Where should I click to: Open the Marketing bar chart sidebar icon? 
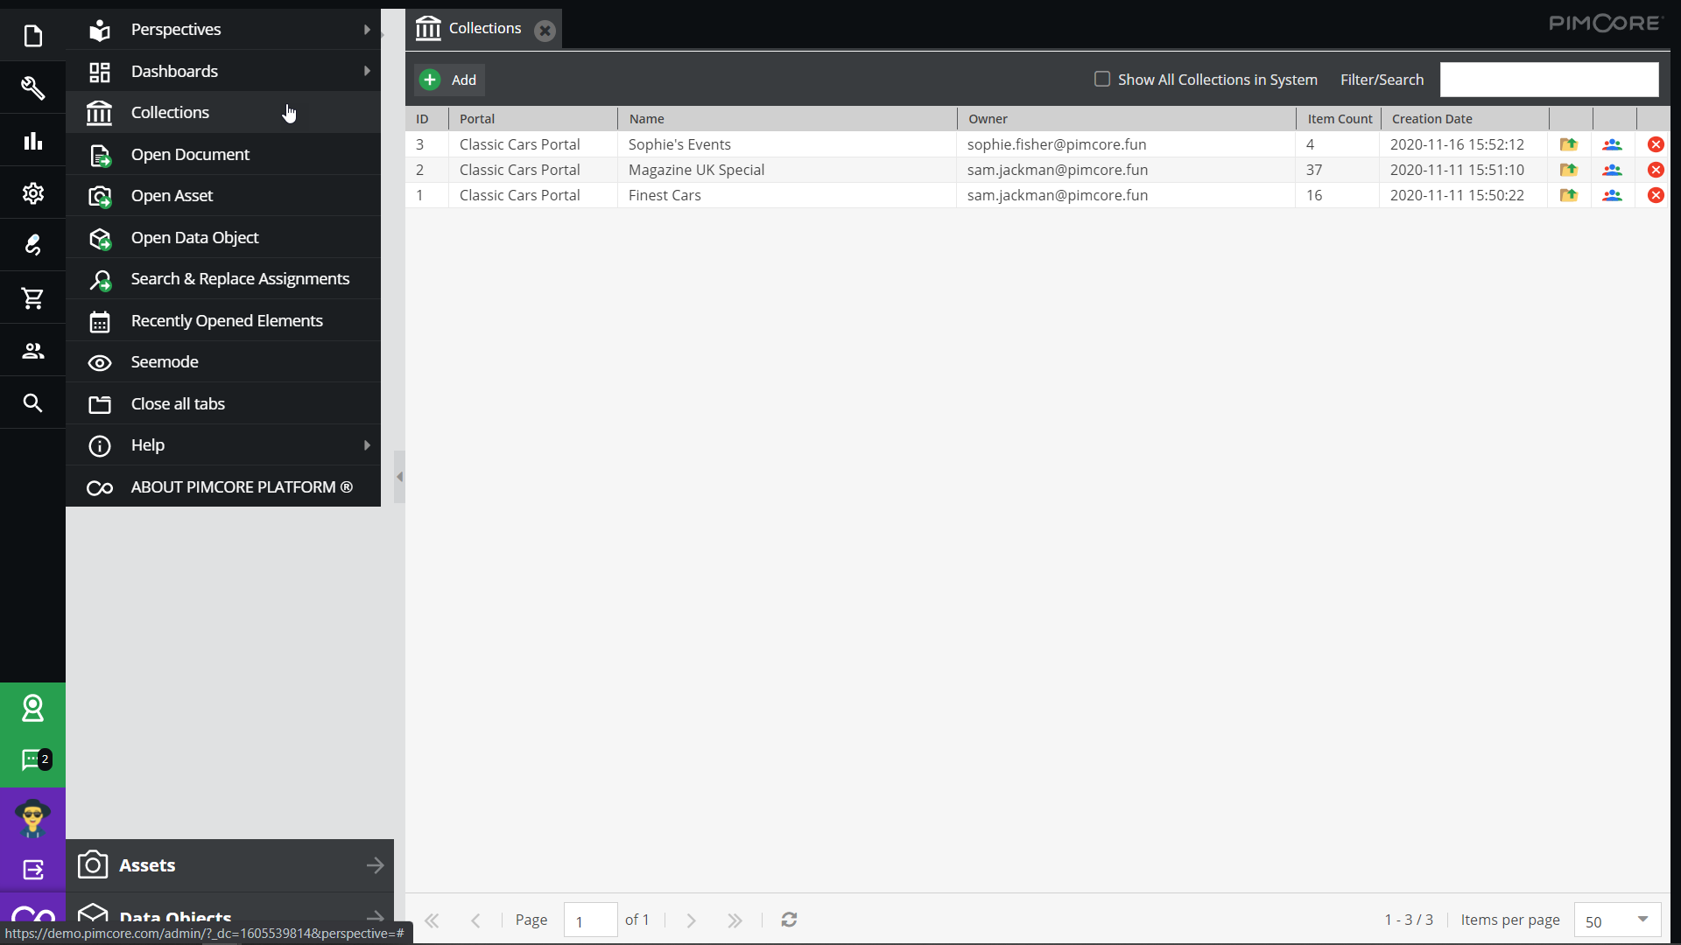click(32, 140)
